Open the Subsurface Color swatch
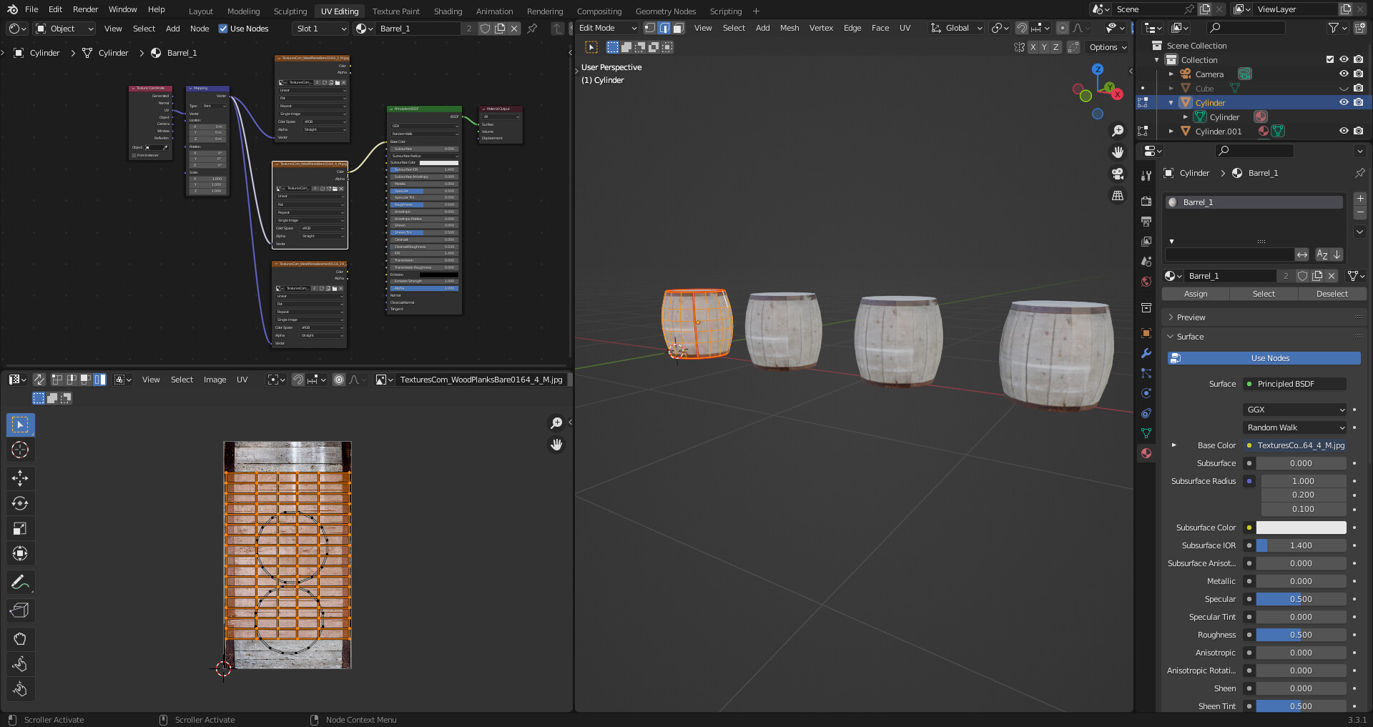Viewport: 1373px width, 727px height. 1301,528
